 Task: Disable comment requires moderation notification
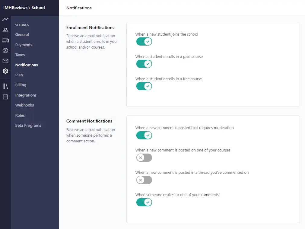point(144,135)
